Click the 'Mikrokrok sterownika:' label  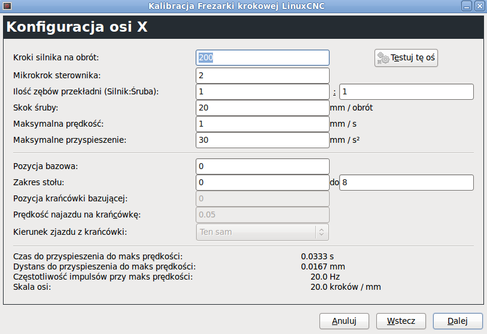[x=57, y=75]
